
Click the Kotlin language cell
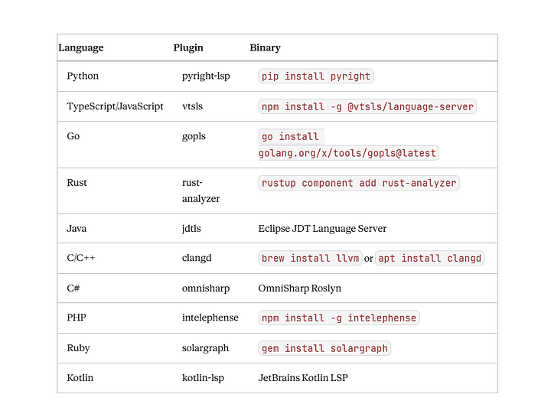(x=80, y=378)
